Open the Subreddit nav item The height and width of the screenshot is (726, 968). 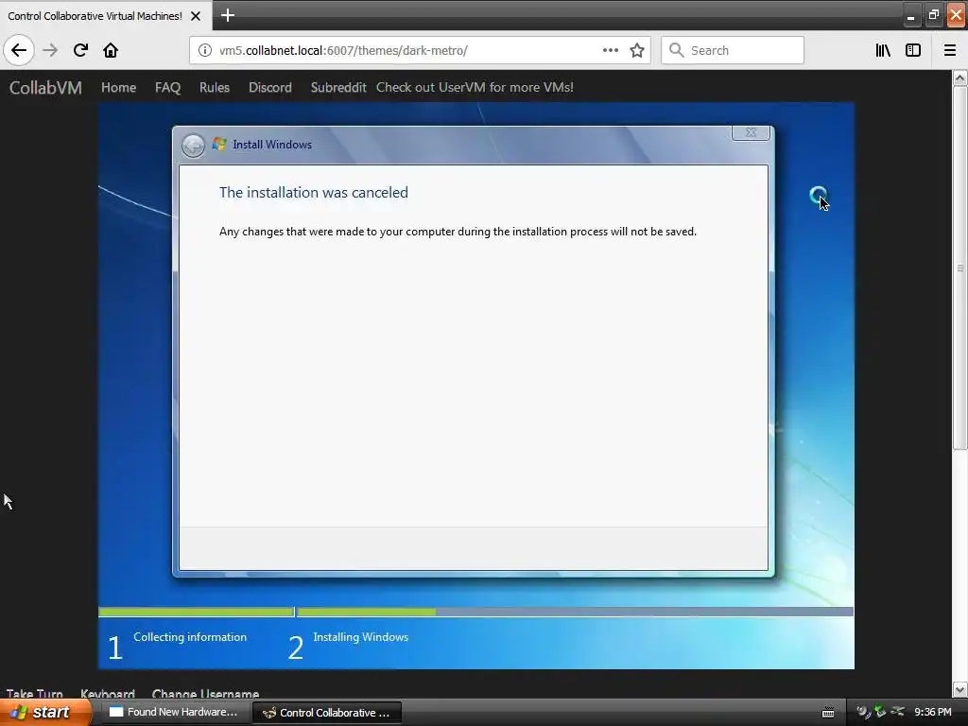click(338, 88)
